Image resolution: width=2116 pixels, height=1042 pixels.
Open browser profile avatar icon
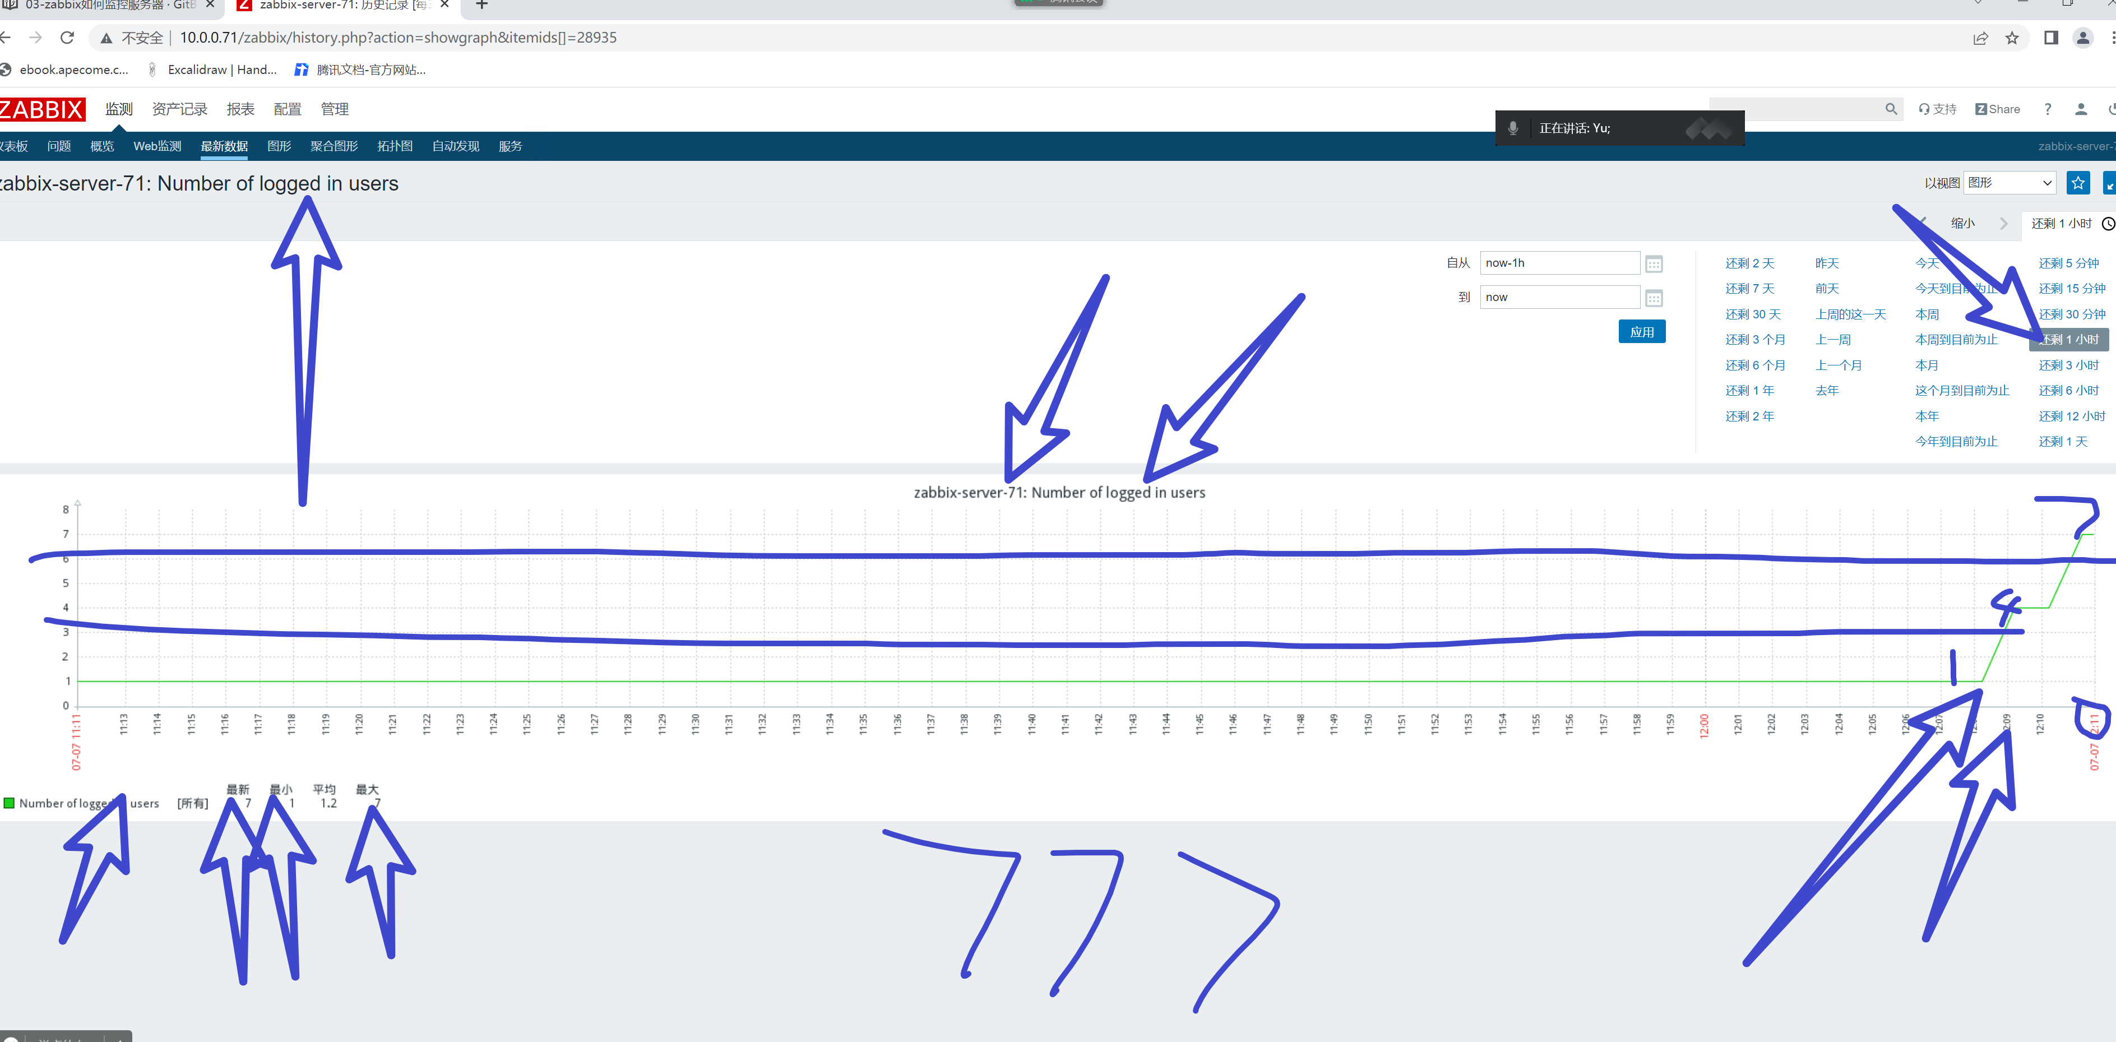(2083, 38)
